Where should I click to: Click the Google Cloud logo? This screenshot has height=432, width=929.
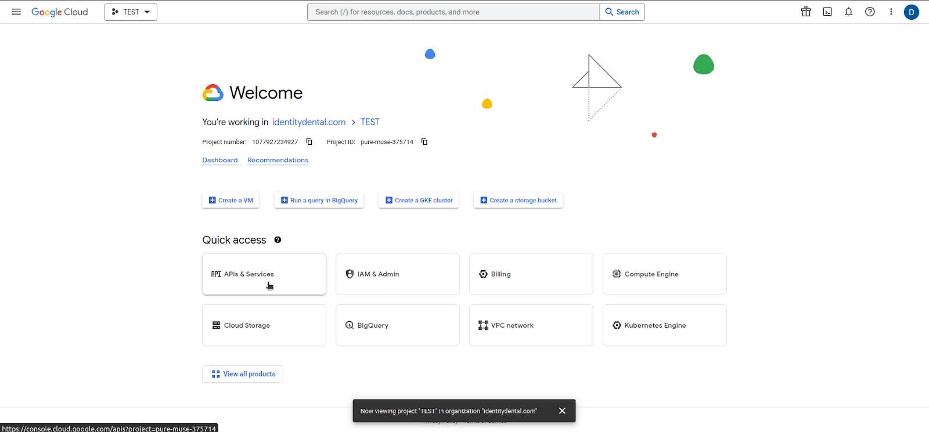click(x=59, y=12)
